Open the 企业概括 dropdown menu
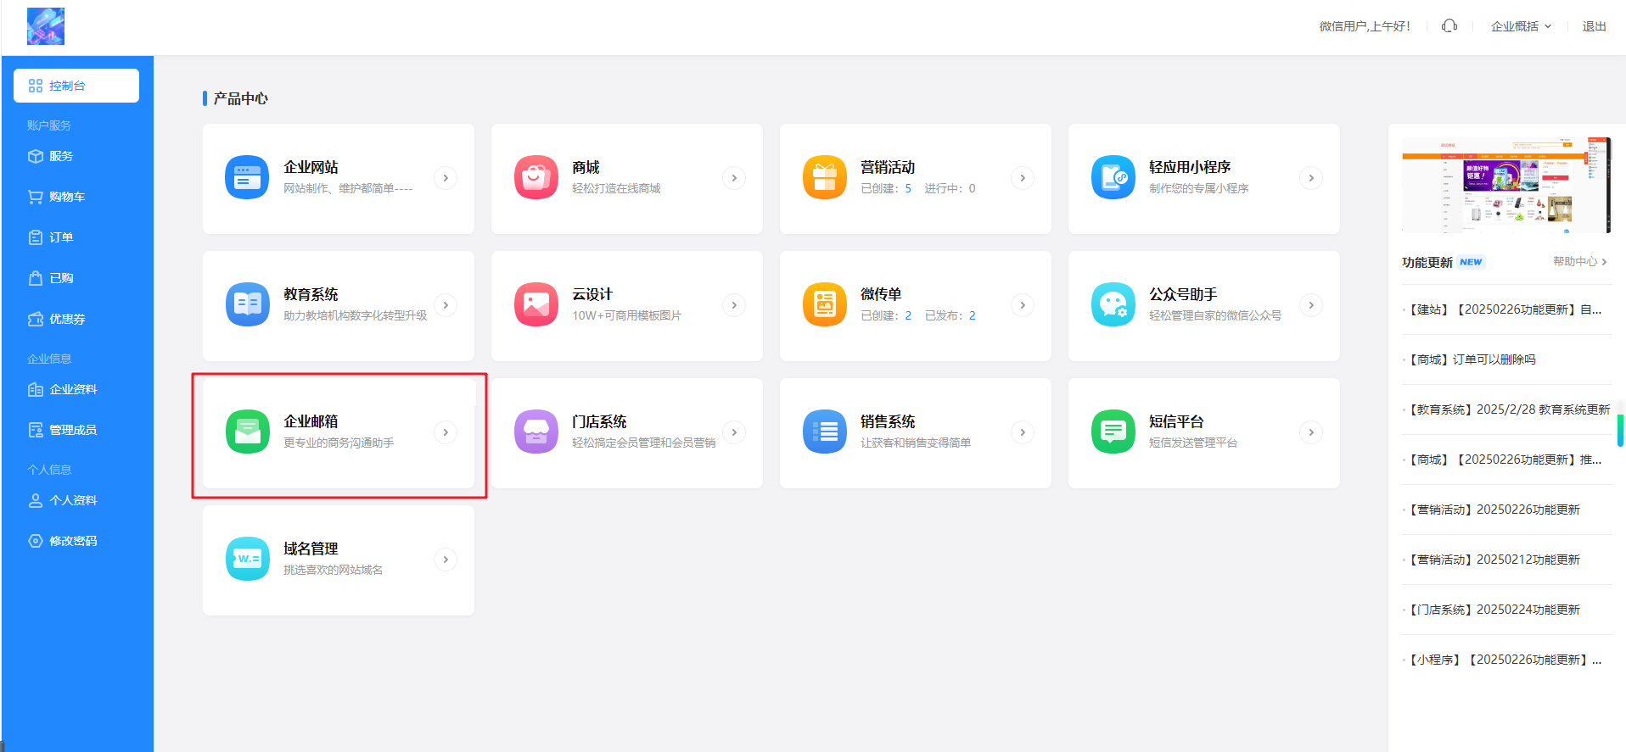 coord(1521,26)
